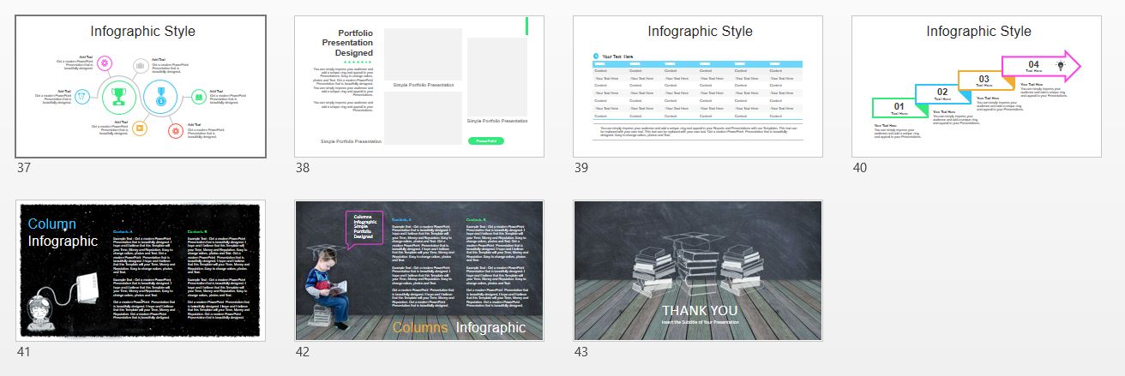The width and height of the screenshot is (1125, 376).
Task: Click slide number 38 label
Action: pyautogui.click(x=303, y=168)
